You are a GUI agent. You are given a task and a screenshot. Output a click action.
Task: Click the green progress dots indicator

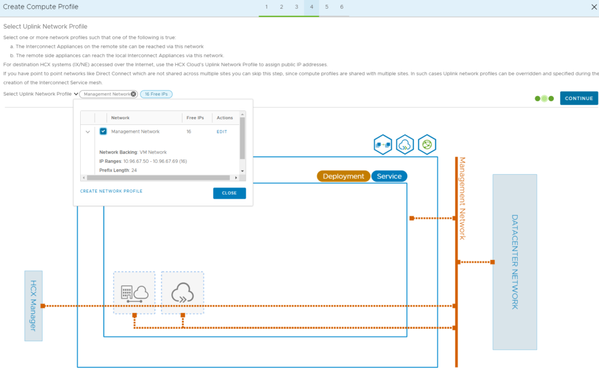[x=545, y=99]
